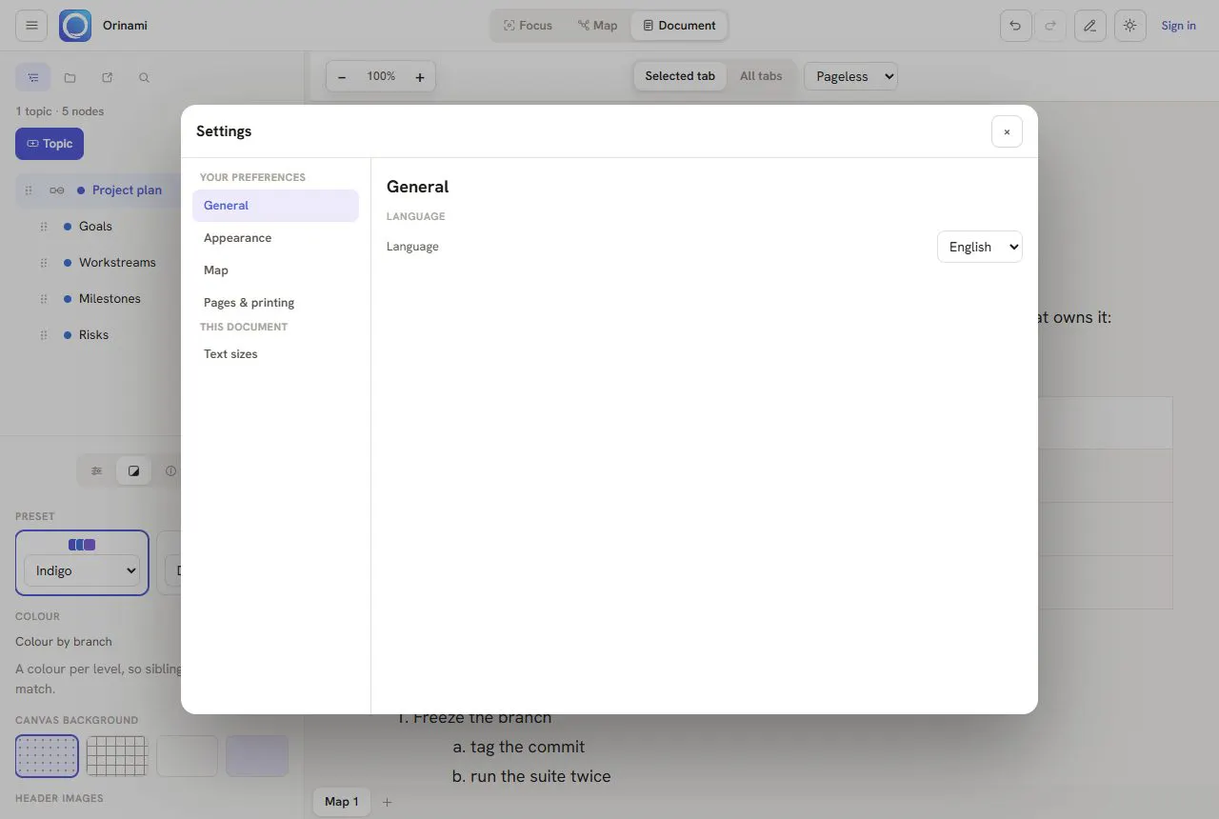Toggle the sun light/dark theme icon
The image size is (1219, 819).
pyautogui.click(x=1129, y=26)
